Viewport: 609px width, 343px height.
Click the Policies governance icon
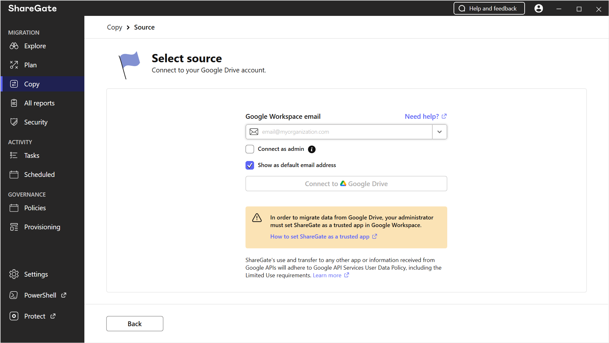[x=14, y=207]
